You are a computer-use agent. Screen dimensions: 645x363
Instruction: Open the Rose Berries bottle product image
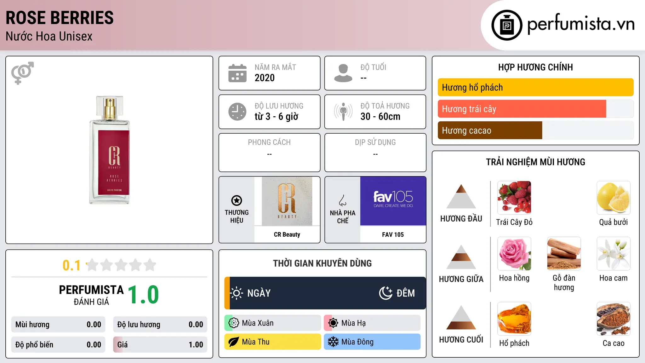click(x=109, y=150)
